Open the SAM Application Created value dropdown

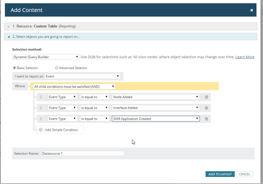click(156, 119)
